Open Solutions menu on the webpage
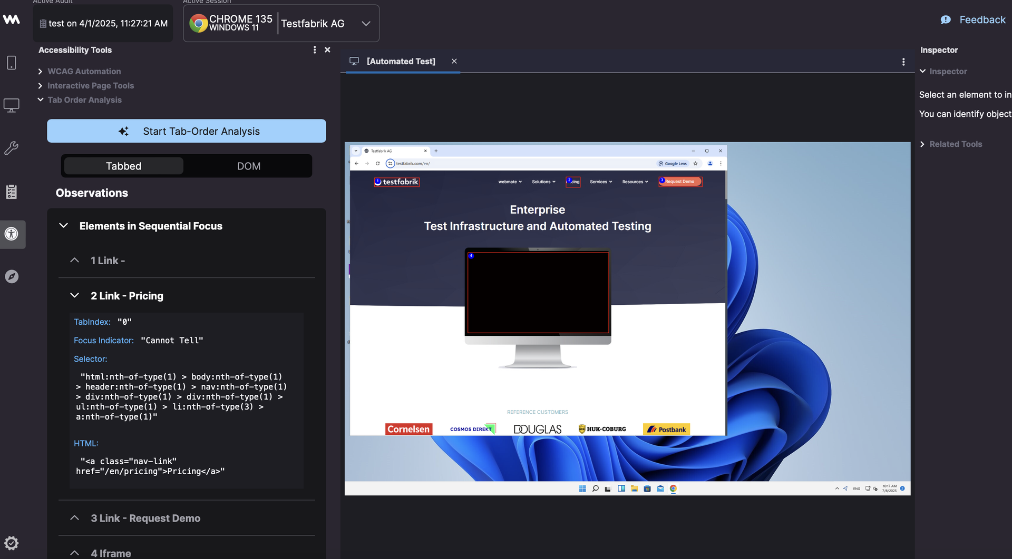Image resolution: width=1012 pixels, height=559 pixels. coord(543,182)
